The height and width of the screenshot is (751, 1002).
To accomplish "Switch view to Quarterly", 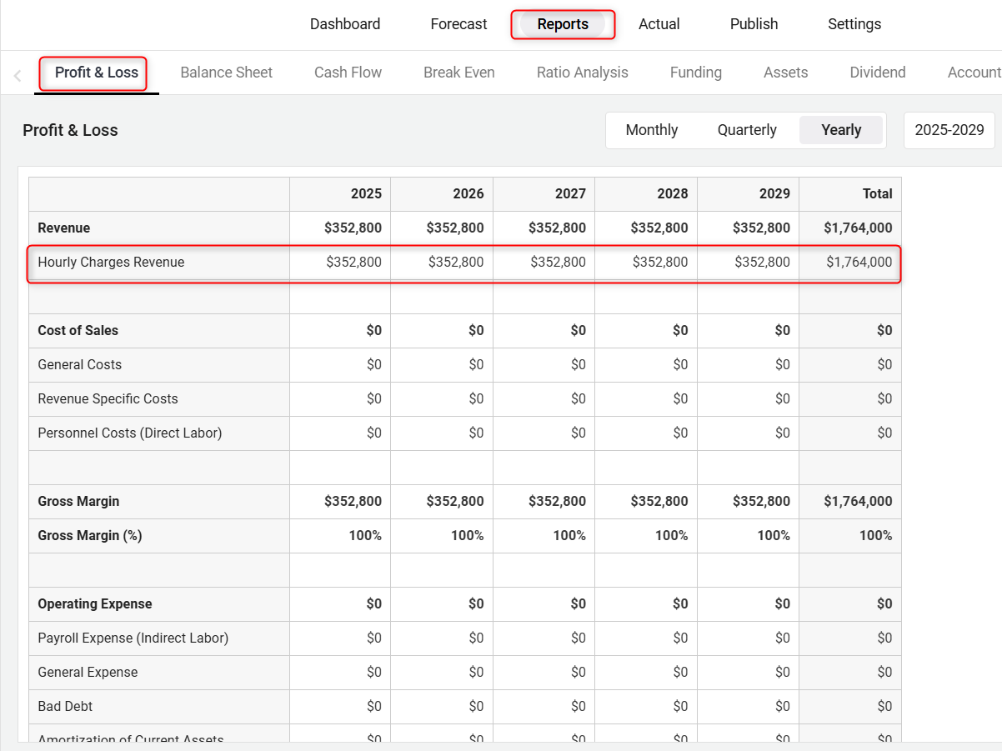I will pos(747,130).
